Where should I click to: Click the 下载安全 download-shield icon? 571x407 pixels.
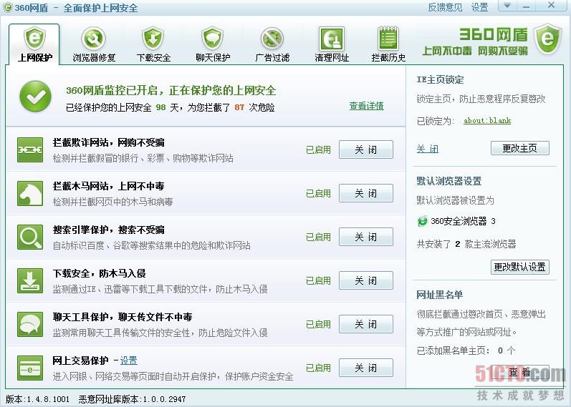(153, 38)
